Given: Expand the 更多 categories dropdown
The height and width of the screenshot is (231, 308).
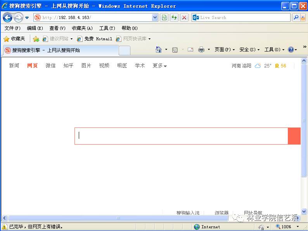Looking at the screenshot, I should click(x=160, y=66).
